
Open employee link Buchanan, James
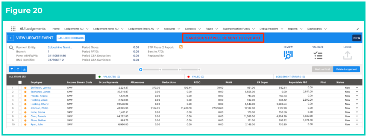point(40,92)
